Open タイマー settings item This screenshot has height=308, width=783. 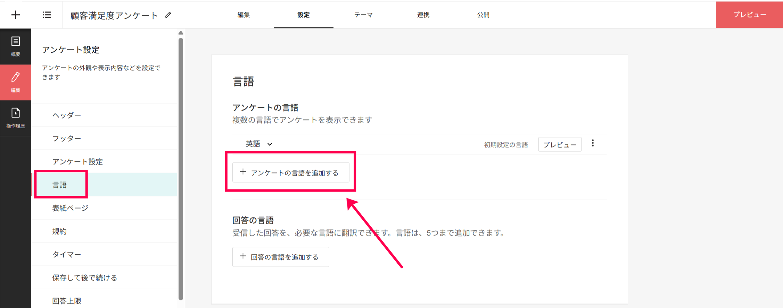click(x=67, y=255)
